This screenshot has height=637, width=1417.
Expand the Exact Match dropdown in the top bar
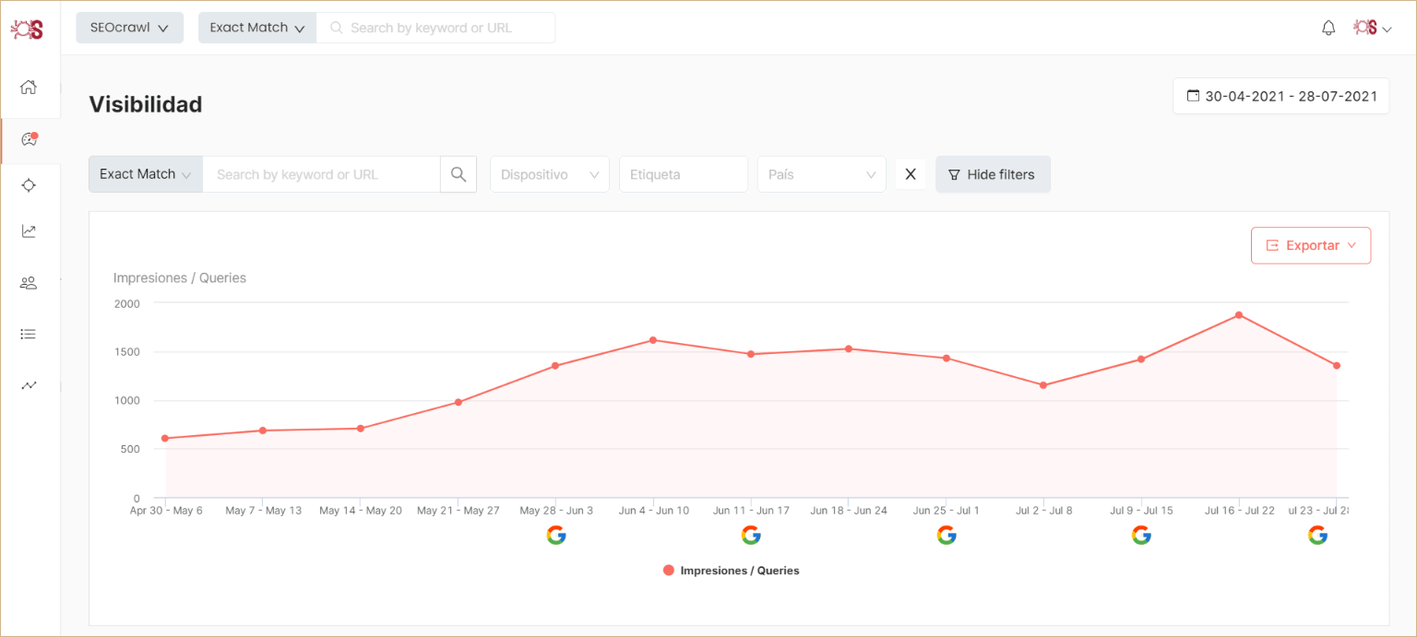tap(256, 27)
